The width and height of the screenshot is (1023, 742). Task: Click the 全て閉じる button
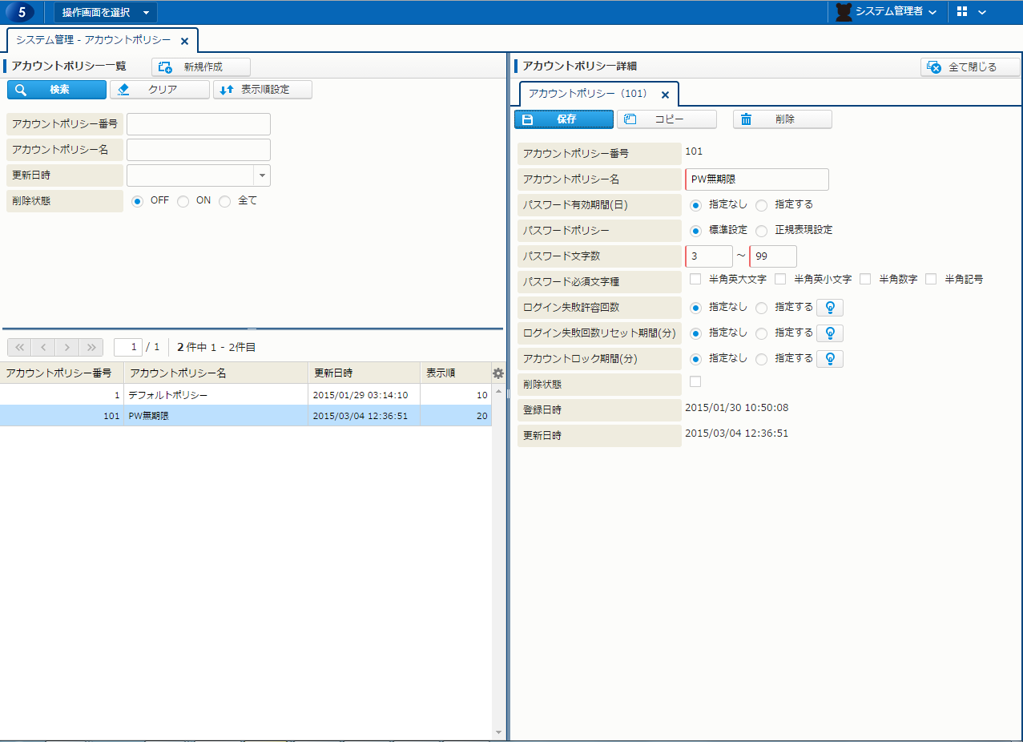[970, 67]
